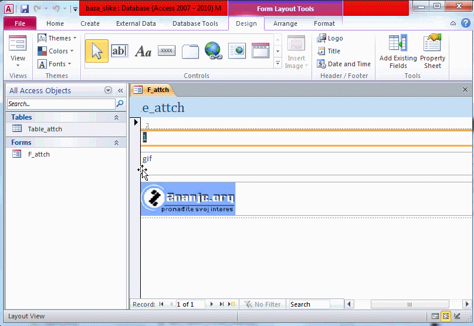474x326 pixels.
Task: Select the Web Browser Control icon
Action: [x=237, y=51]
